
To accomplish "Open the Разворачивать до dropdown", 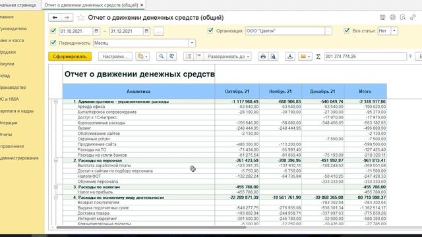I will (x=228, y=57).
